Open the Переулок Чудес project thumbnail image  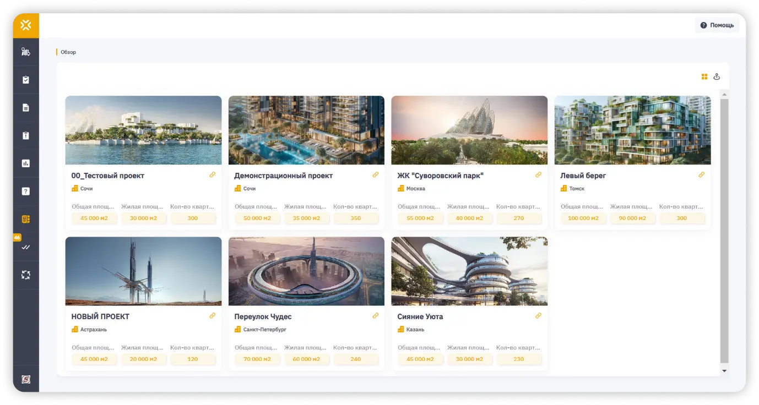click(x=306, y=271)
